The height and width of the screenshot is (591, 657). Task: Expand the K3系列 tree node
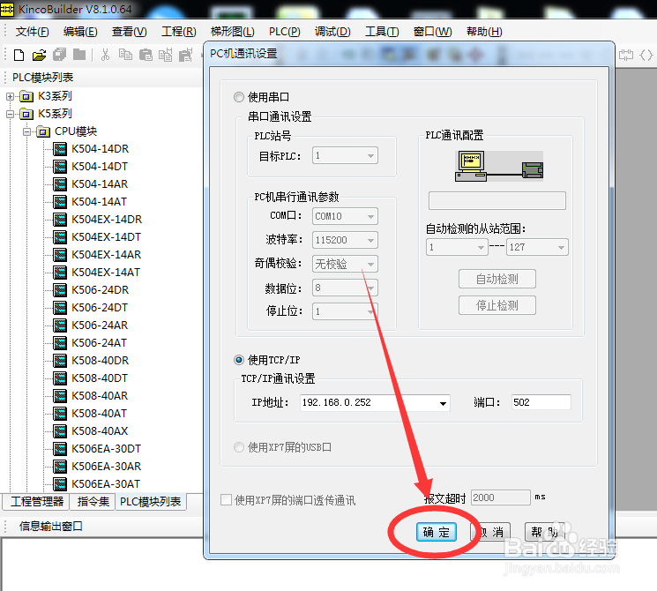[x=10, y=97]
